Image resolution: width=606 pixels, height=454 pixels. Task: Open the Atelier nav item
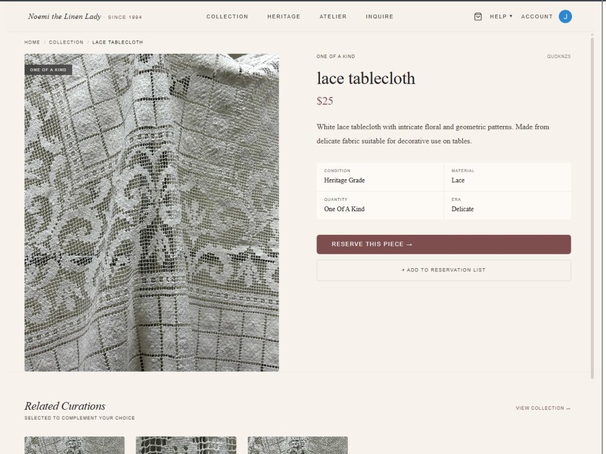point(333,16)
